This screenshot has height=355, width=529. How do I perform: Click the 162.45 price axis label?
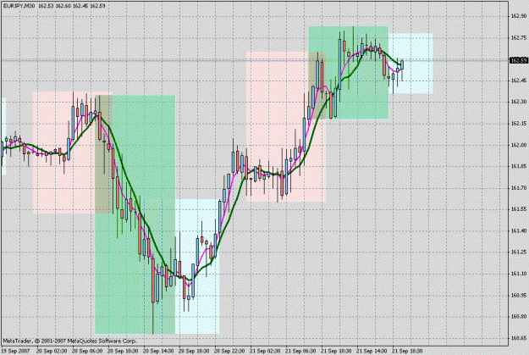[x=519, y=80]
